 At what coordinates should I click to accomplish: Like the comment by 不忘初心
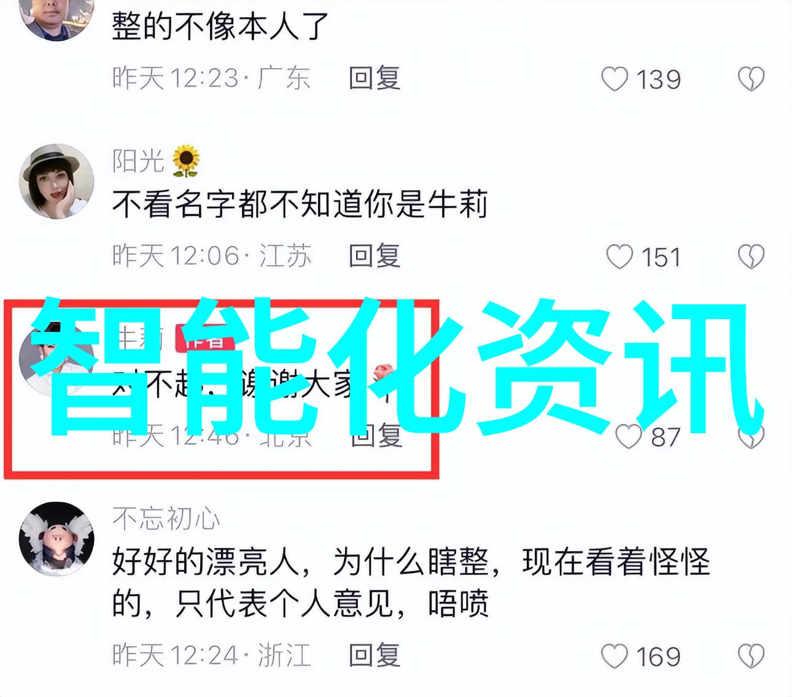pos(615,657)
